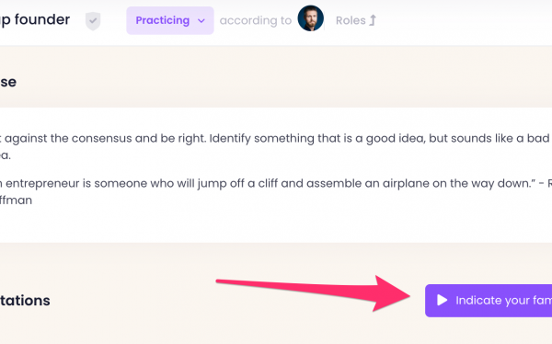This screenshot has height=344, width=552.
Task: Open the Practicing status dropdown
Action: [x=170, y=20]
